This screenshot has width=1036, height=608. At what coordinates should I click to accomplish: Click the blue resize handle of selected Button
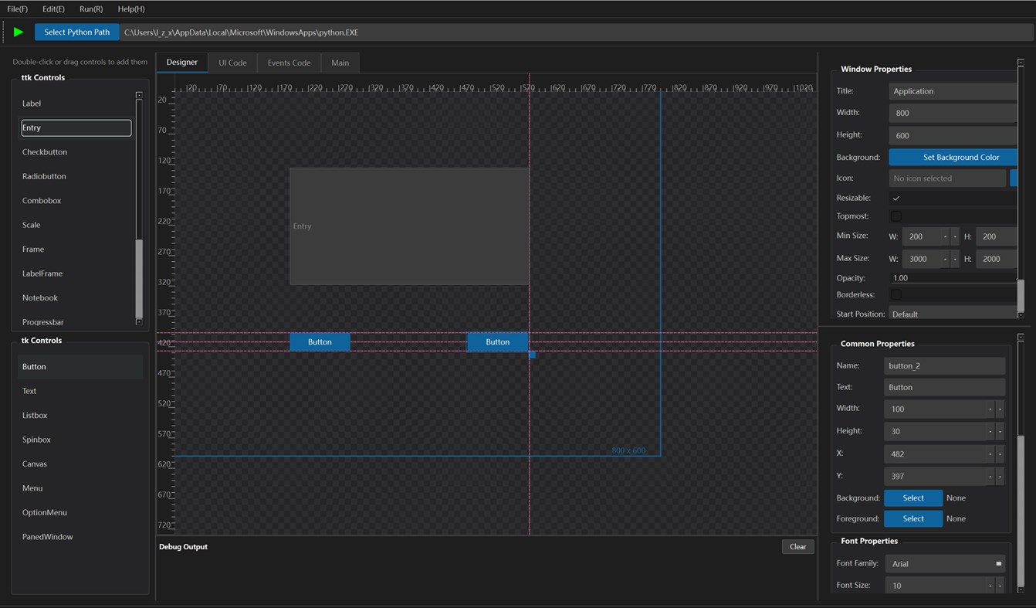[532, 355]
